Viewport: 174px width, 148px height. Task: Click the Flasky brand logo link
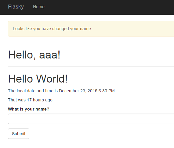[16, 7]
